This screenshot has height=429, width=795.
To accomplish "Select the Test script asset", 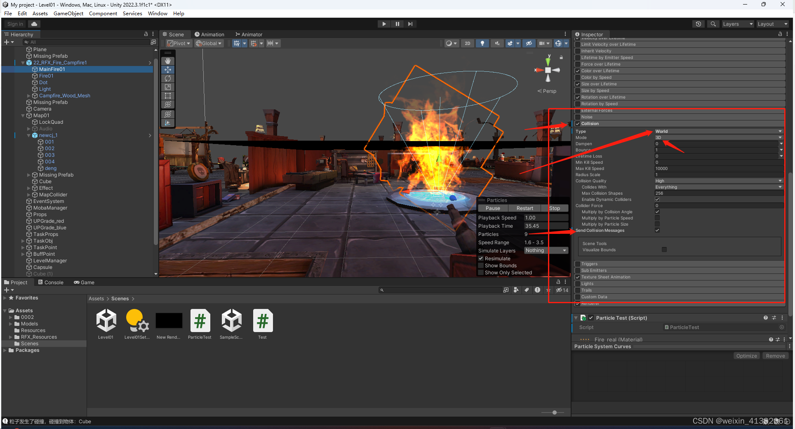I will pyautogui.click(x=263, y=324).
